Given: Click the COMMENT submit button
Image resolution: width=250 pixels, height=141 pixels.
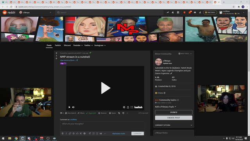Looking at the screenshot, I should (137, 134).
